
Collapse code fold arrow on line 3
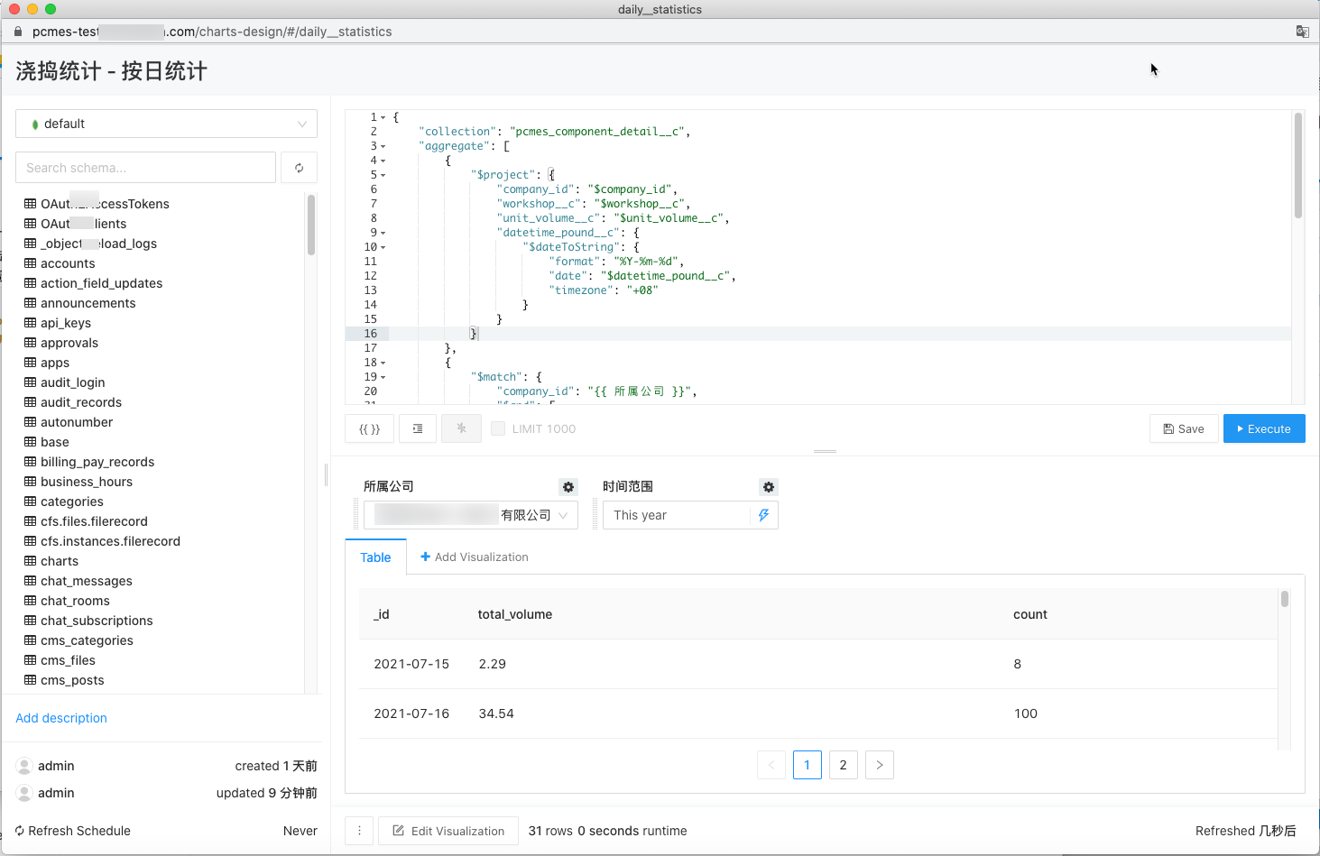[383, 146]
